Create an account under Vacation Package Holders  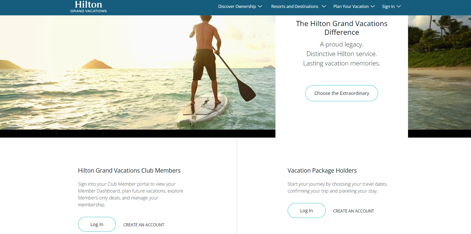point(354,211)
